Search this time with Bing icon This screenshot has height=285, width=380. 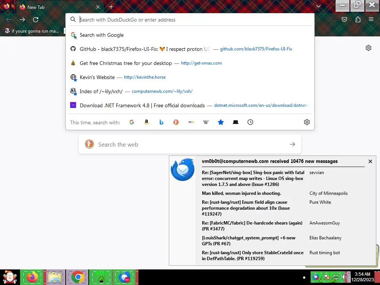coord(161,122)
